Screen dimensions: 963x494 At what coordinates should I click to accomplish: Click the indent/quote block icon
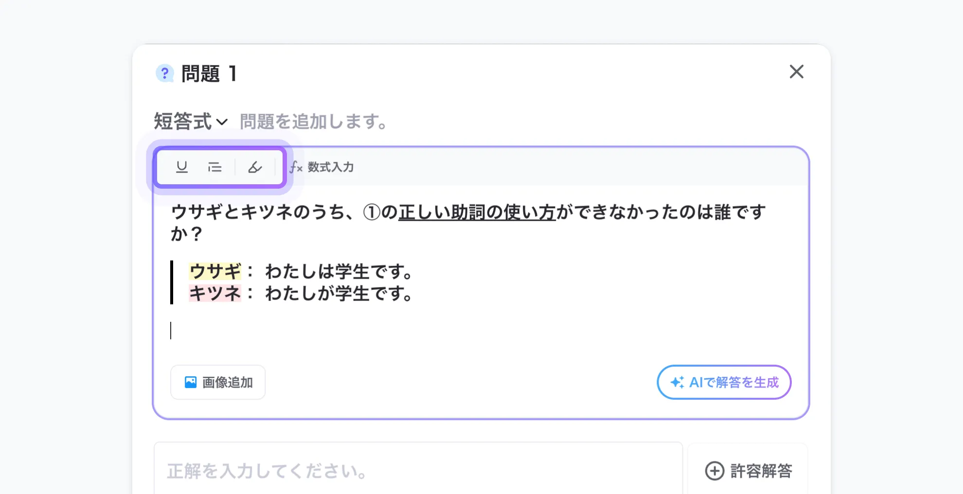pos(214,167)
